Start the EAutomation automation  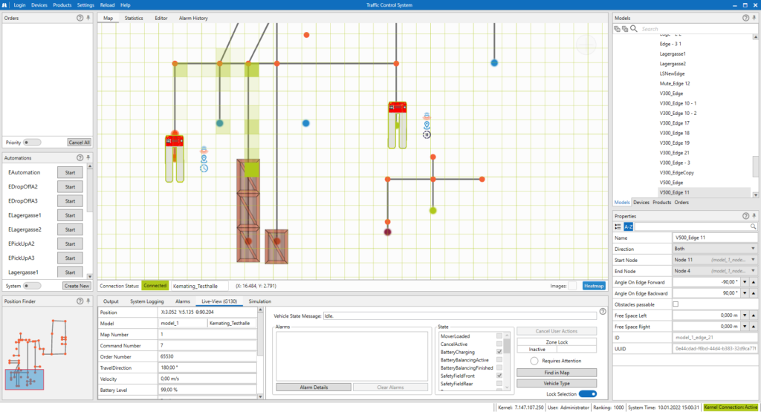point(71,172)
